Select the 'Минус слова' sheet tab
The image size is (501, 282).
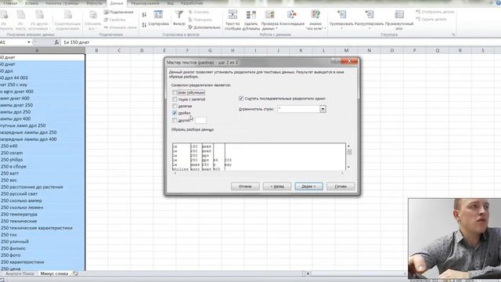coord(54,273)
